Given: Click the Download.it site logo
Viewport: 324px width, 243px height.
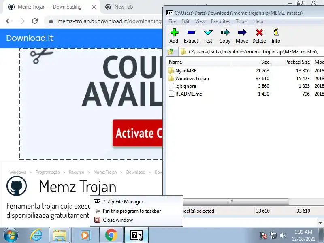Looking at the screenshot, I should click(x=30, y=38).
